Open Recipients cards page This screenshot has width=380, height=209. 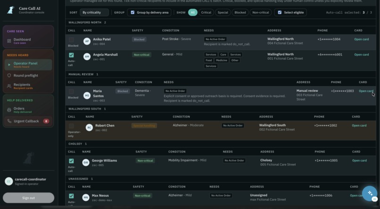[28, 86]
